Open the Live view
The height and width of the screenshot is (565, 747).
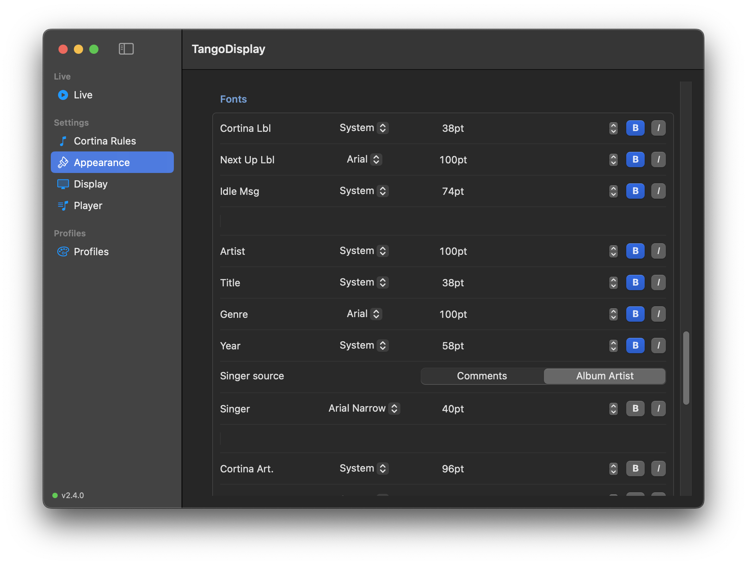(112, 95)
